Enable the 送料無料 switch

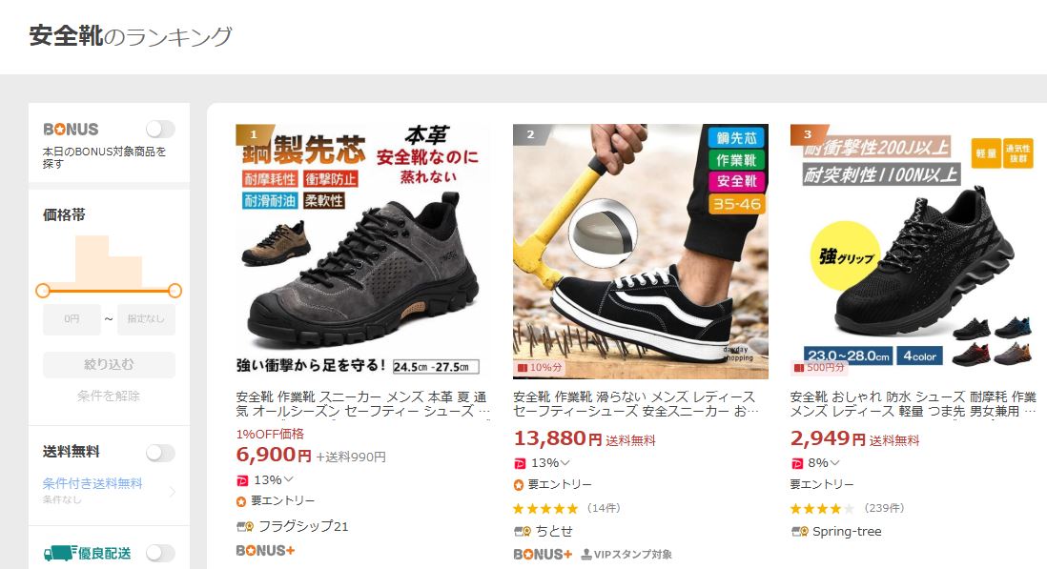click(x=160, y=453)
